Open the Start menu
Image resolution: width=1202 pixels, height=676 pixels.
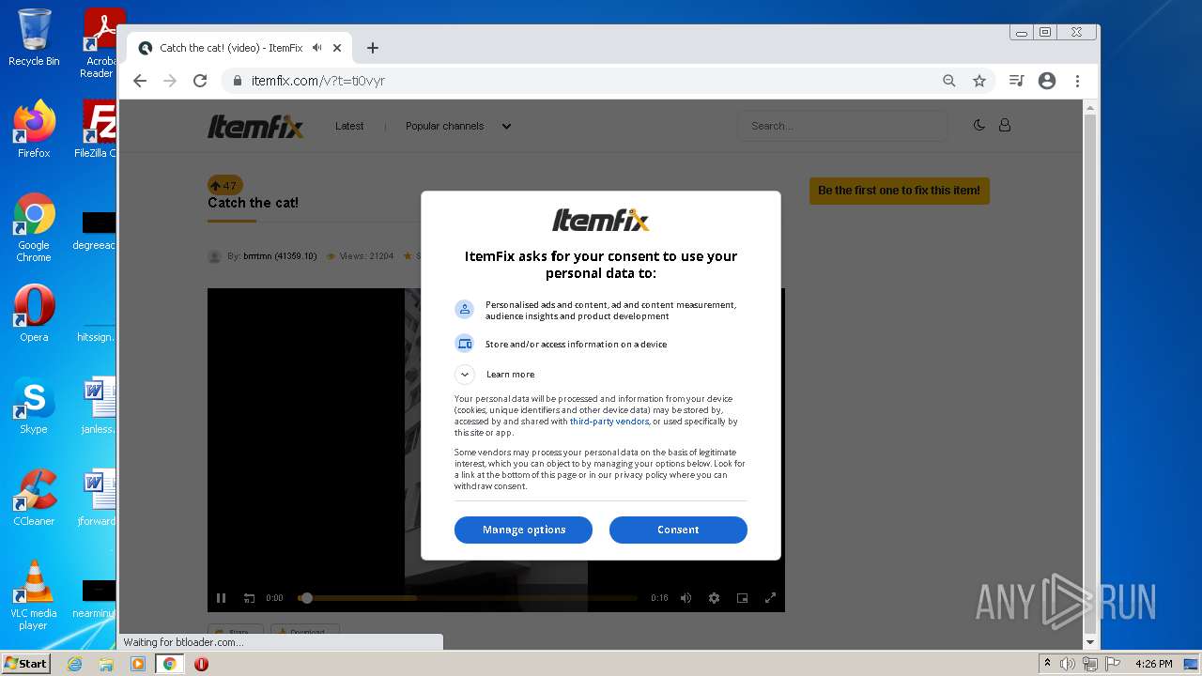click(26, 664)
